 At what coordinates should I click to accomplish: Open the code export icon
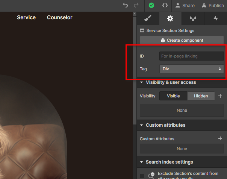click(165, 6)
